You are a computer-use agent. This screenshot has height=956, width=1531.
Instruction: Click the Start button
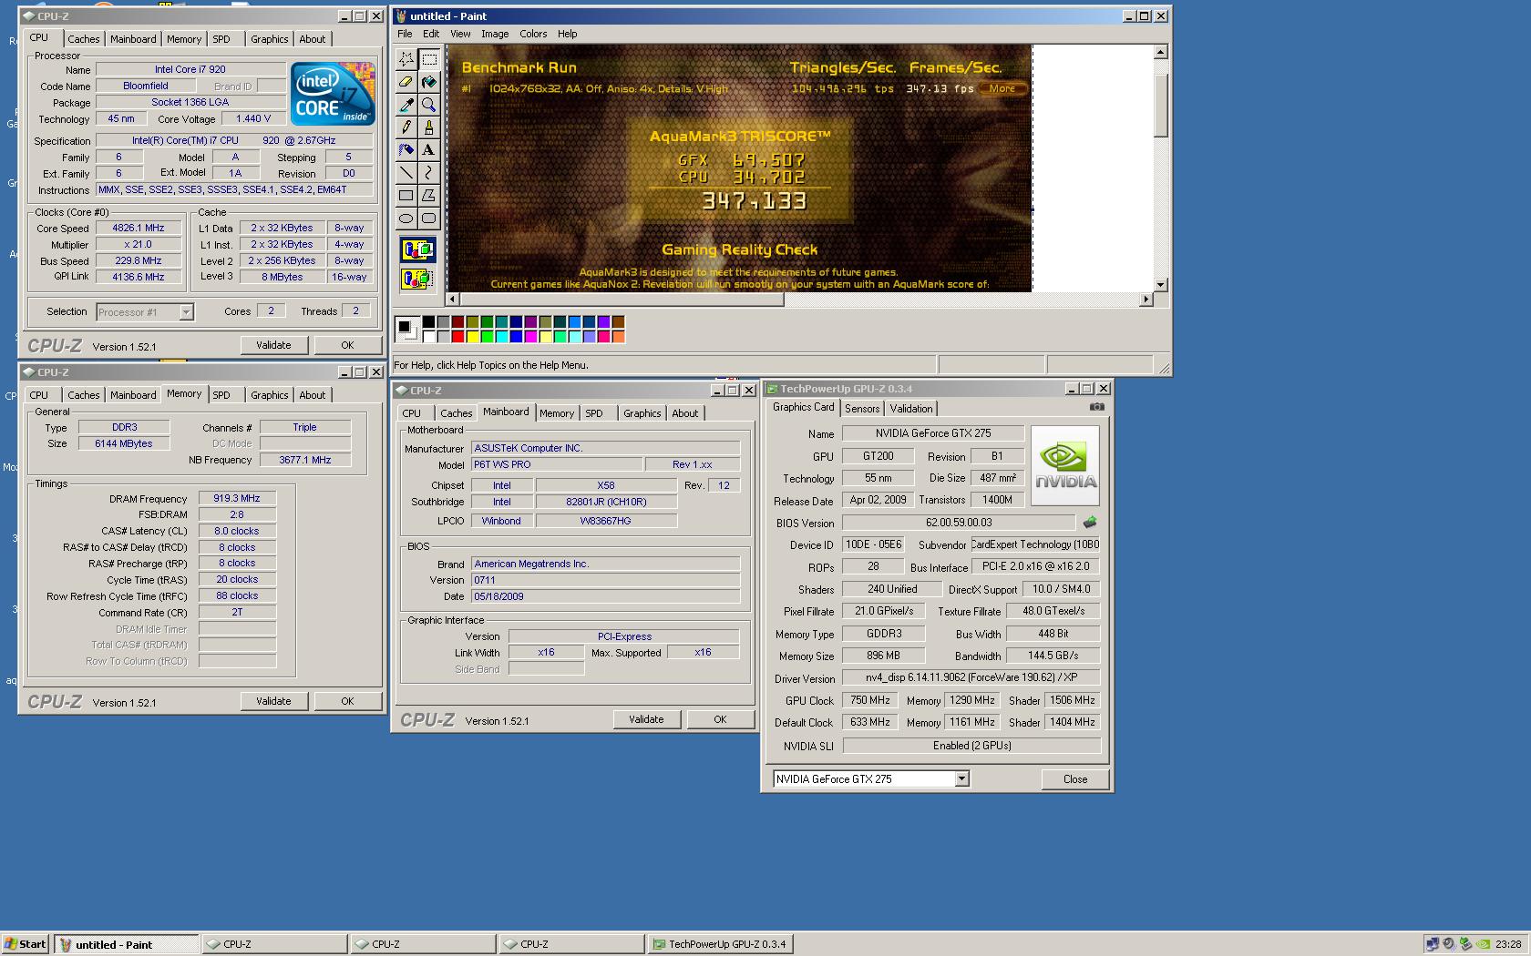click(26, 944)
